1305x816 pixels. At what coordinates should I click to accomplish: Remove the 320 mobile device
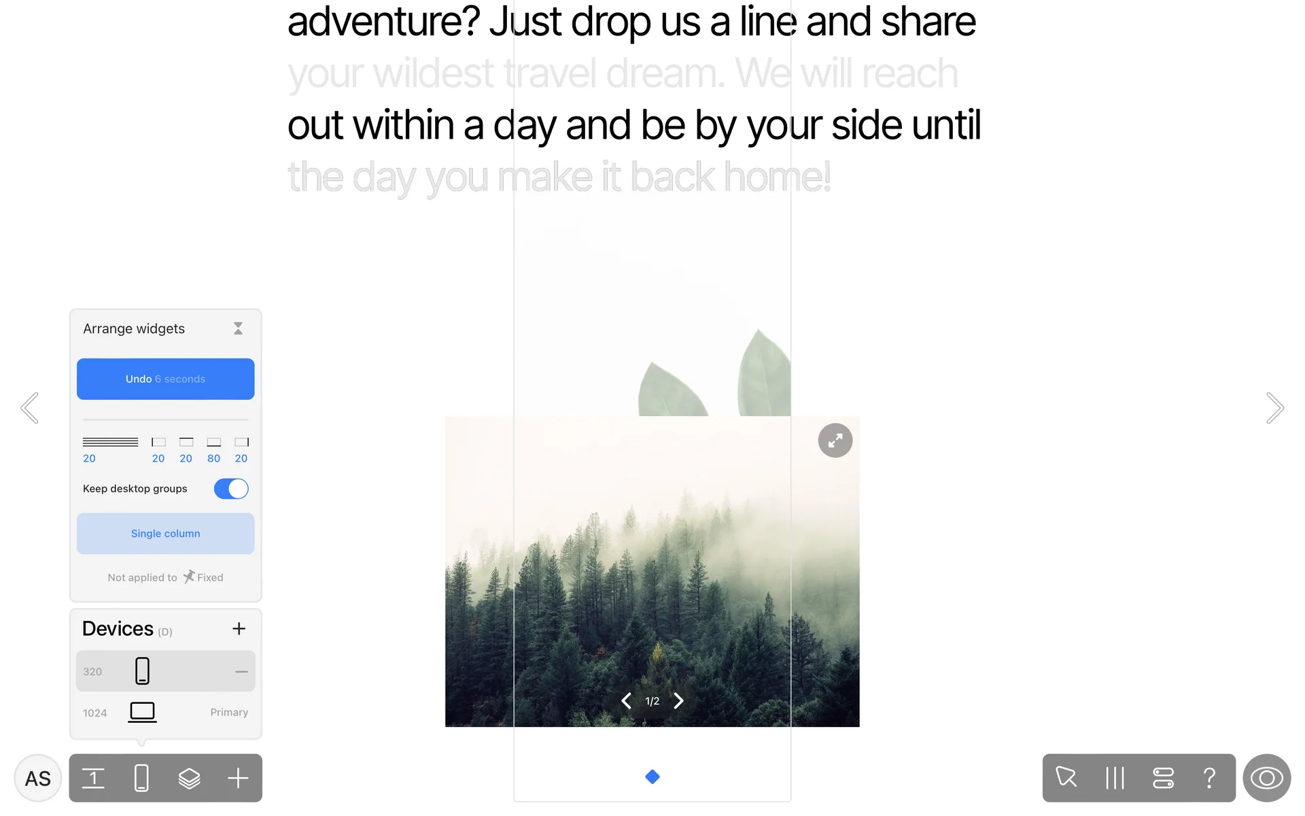(x=241, y=672)
